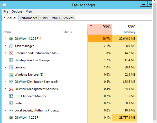The height and width of the screenshot is (123, 157).
Task: Click the termsvcs gear icon
Action: [11, 67]
